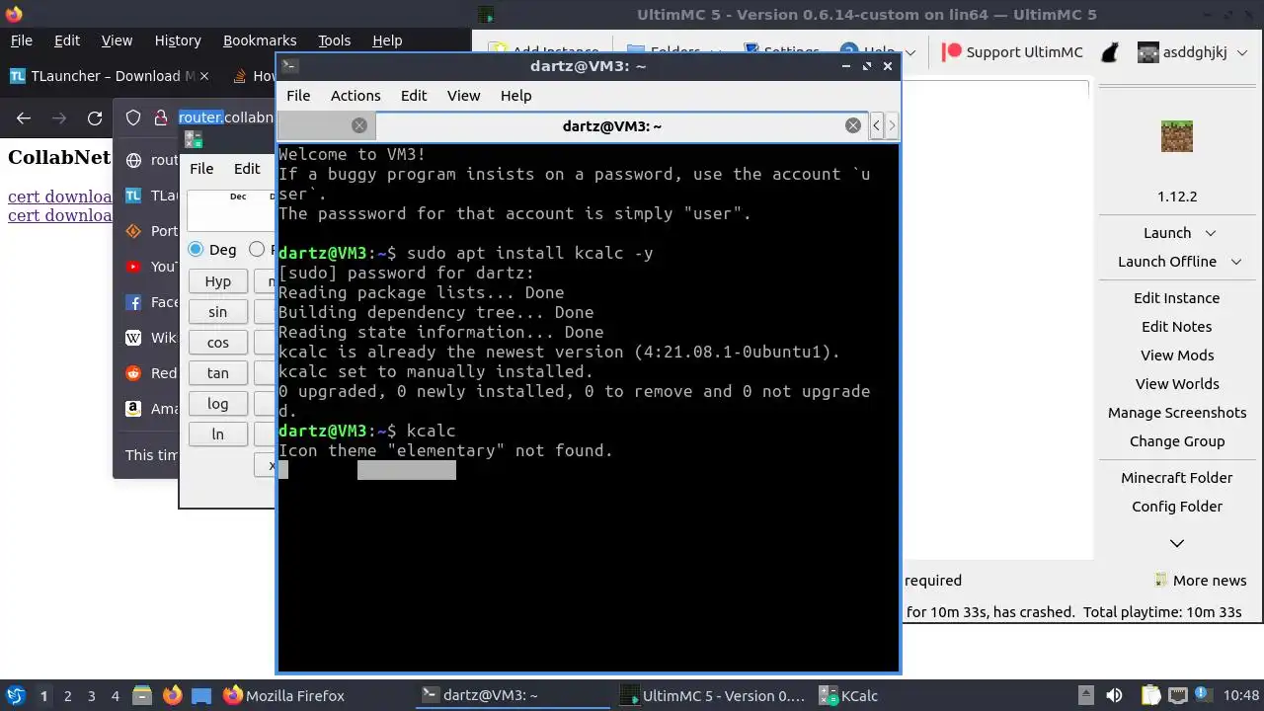
Task: Click the show desktop icon in taskbar
Action: click(x=200, y=695)
